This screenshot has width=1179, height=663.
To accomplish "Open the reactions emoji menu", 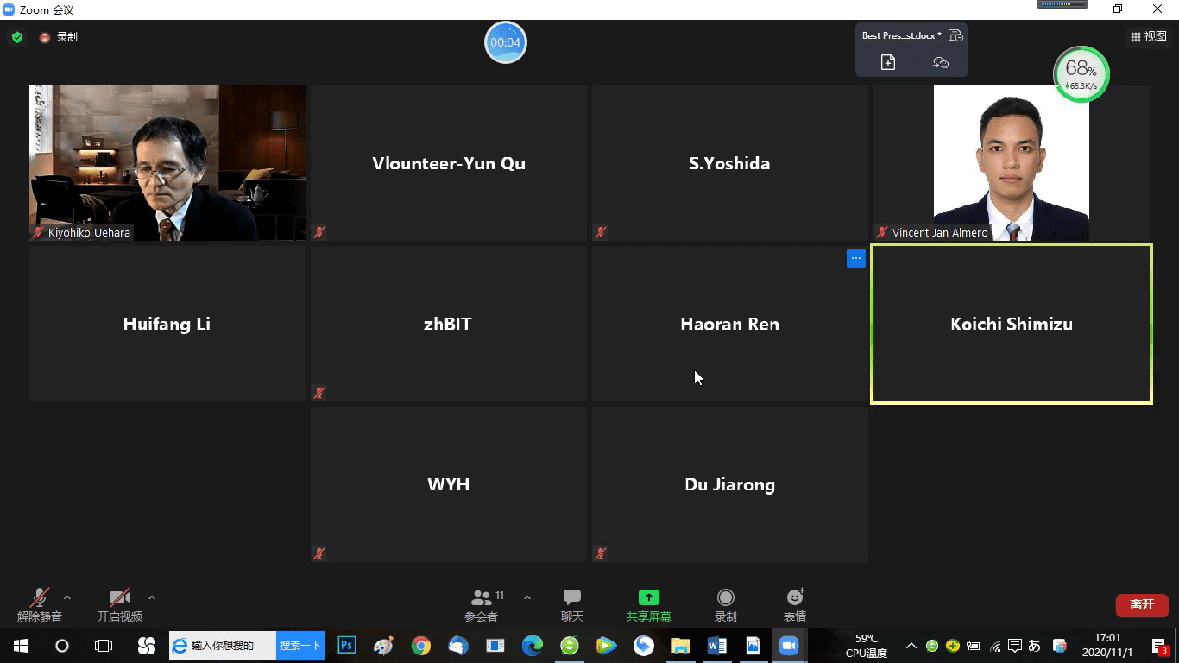I will (x=794, y=604).
